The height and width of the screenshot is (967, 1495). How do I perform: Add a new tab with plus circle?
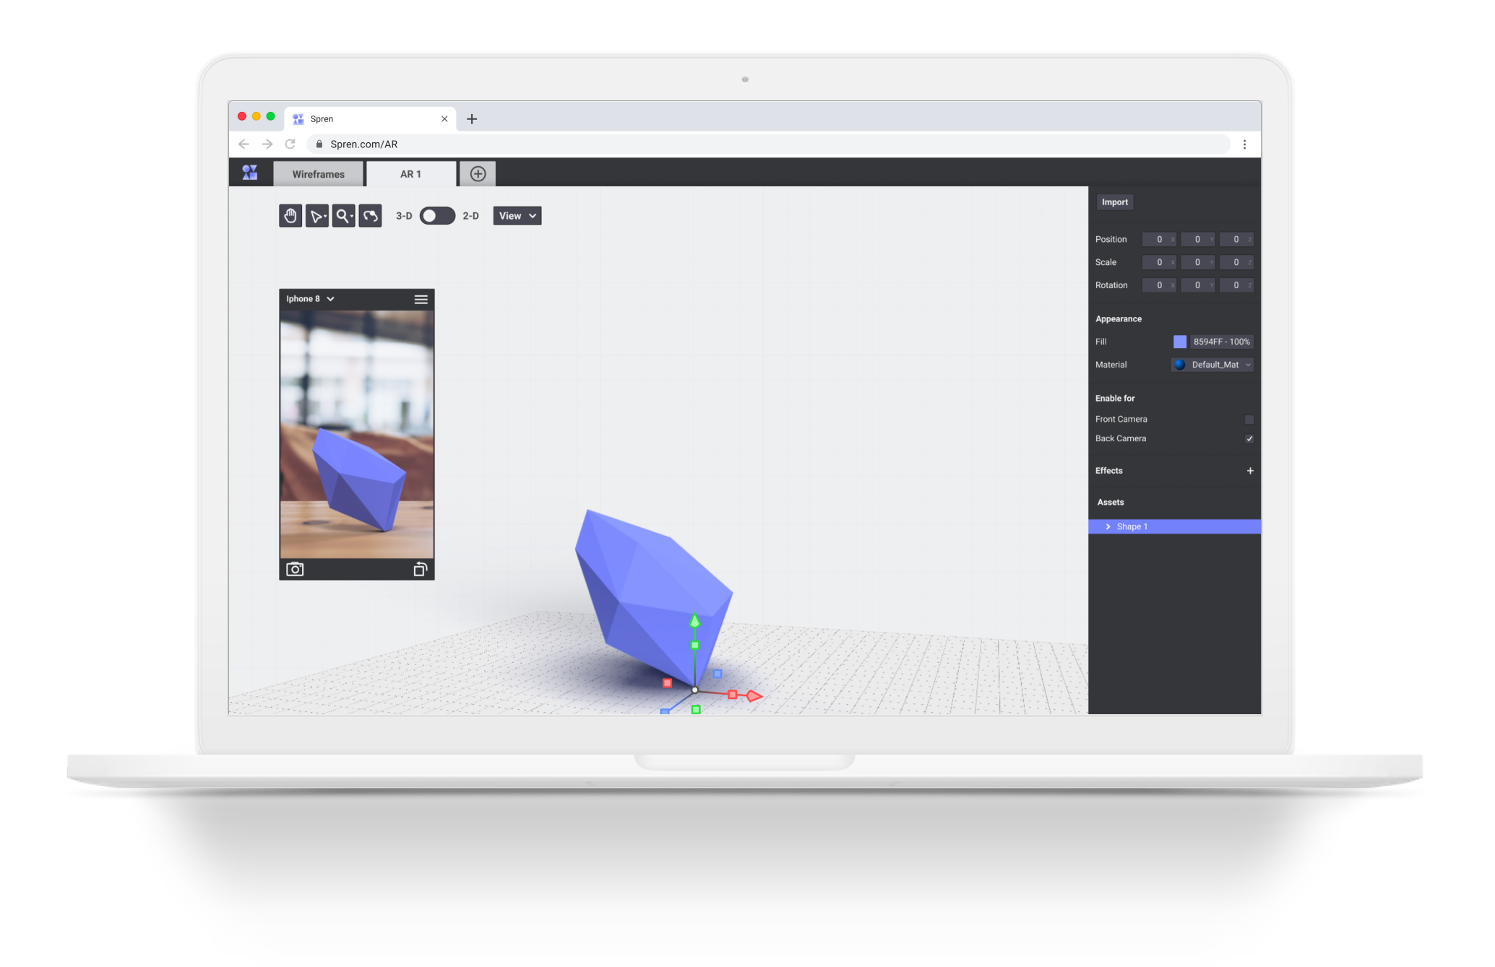point(478,174)
